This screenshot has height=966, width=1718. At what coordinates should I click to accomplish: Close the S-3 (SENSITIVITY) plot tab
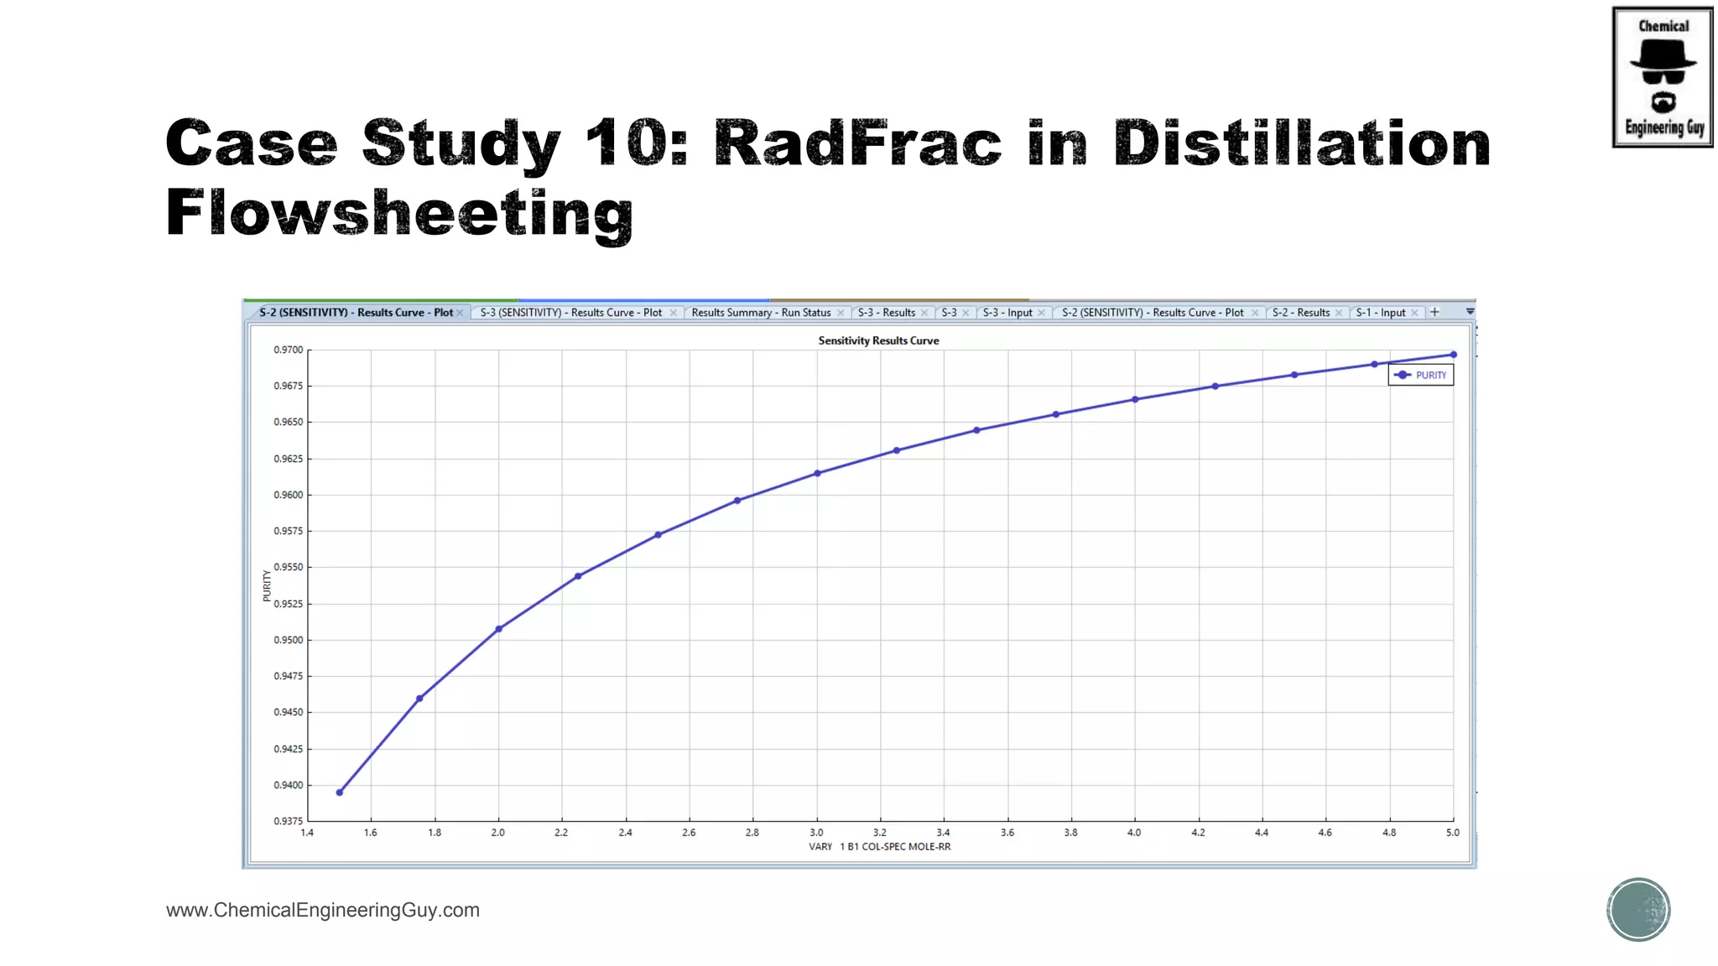click(673, 313)
